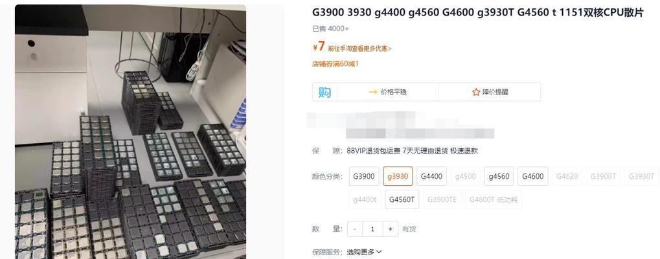Click the star price-drop alert icon
Viewport: 660px width, 259px height.
(476, 92)
